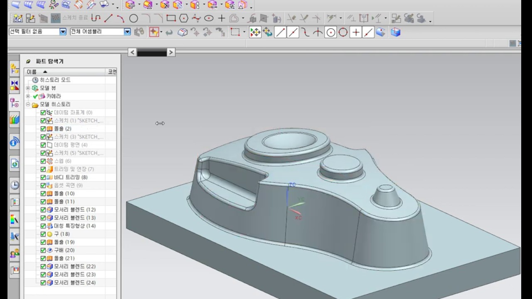The image size is (532, 299).
Task: Select the Point (plus) sketch tool
Action: [x=222, y=18]
